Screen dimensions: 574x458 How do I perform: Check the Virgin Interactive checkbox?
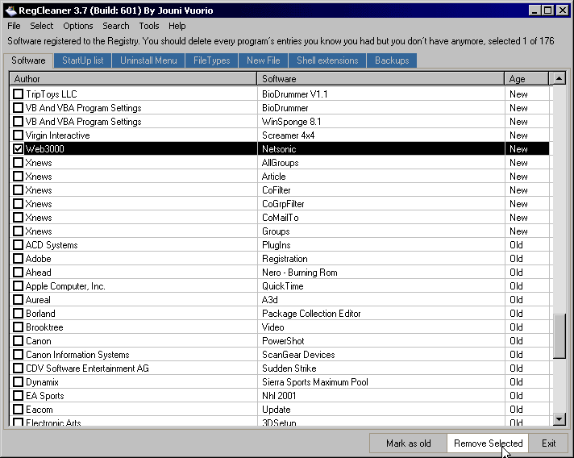pyautogui.click(x=18, y=135)
